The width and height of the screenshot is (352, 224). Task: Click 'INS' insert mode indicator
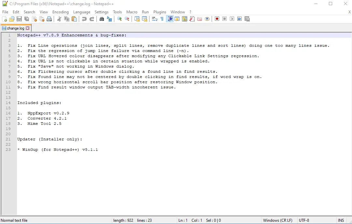pyautogui.click(x=341, y=220)
